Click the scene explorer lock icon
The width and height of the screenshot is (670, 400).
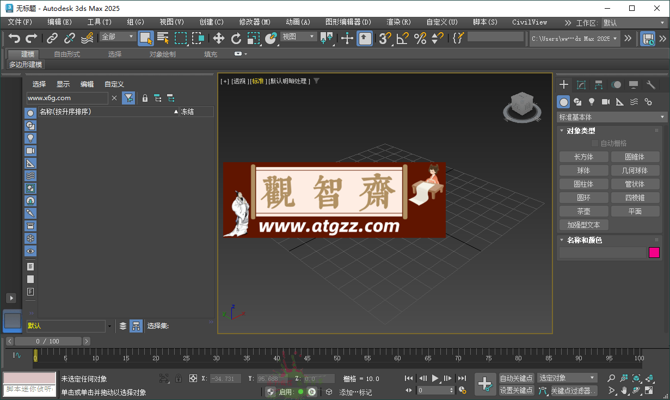[x=145, y=98]
